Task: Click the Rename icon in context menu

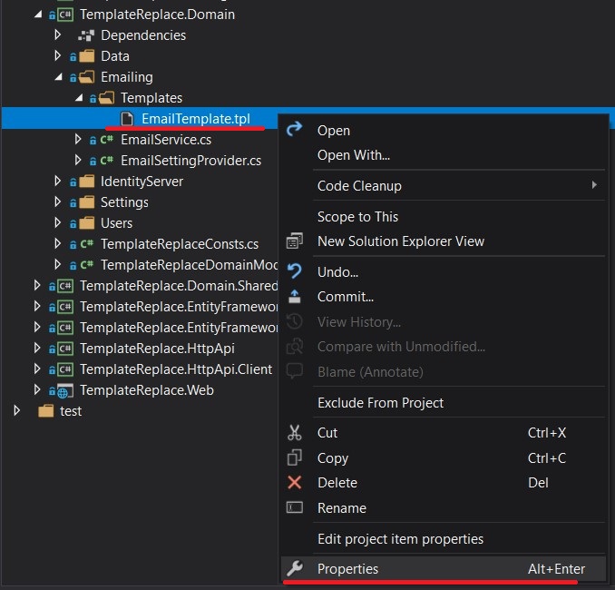Action: [294, 508]
